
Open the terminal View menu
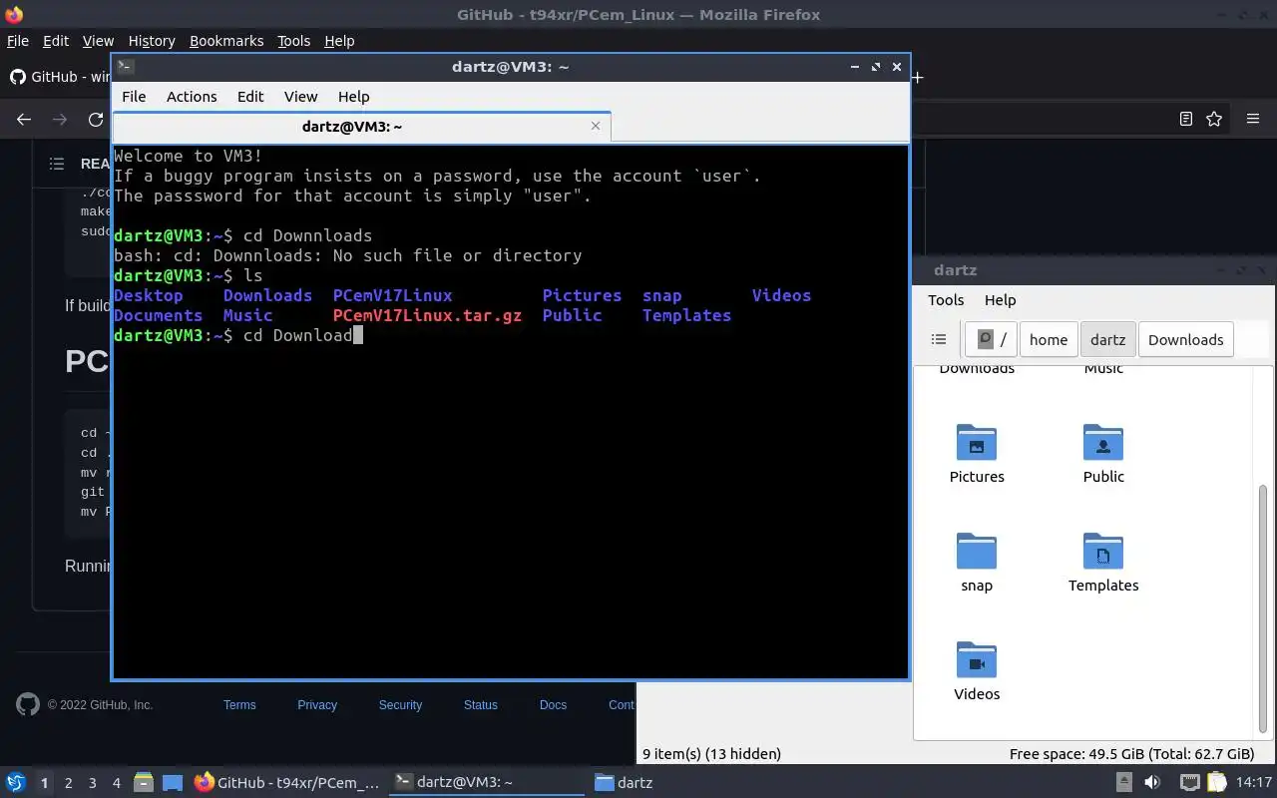coord(300,97)
